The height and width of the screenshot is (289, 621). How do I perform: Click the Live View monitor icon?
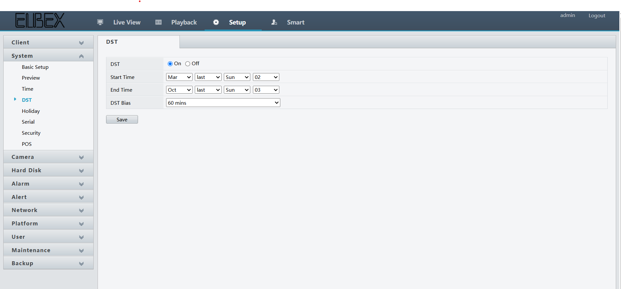(x=100, y=22)
